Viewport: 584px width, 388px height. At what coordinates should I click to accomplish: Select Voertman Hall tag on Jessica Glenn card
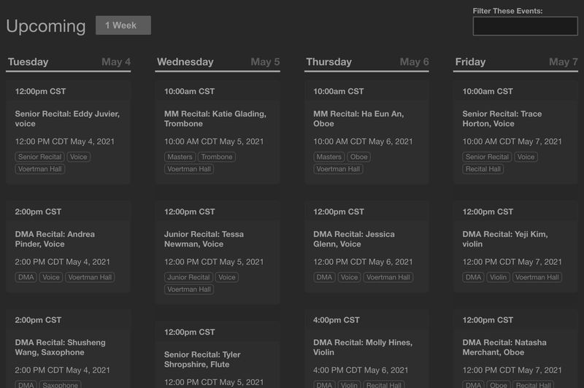click(388, 277)
